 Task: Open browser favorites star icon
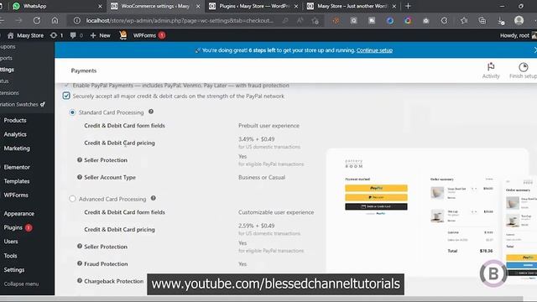(x=464, y=20)
